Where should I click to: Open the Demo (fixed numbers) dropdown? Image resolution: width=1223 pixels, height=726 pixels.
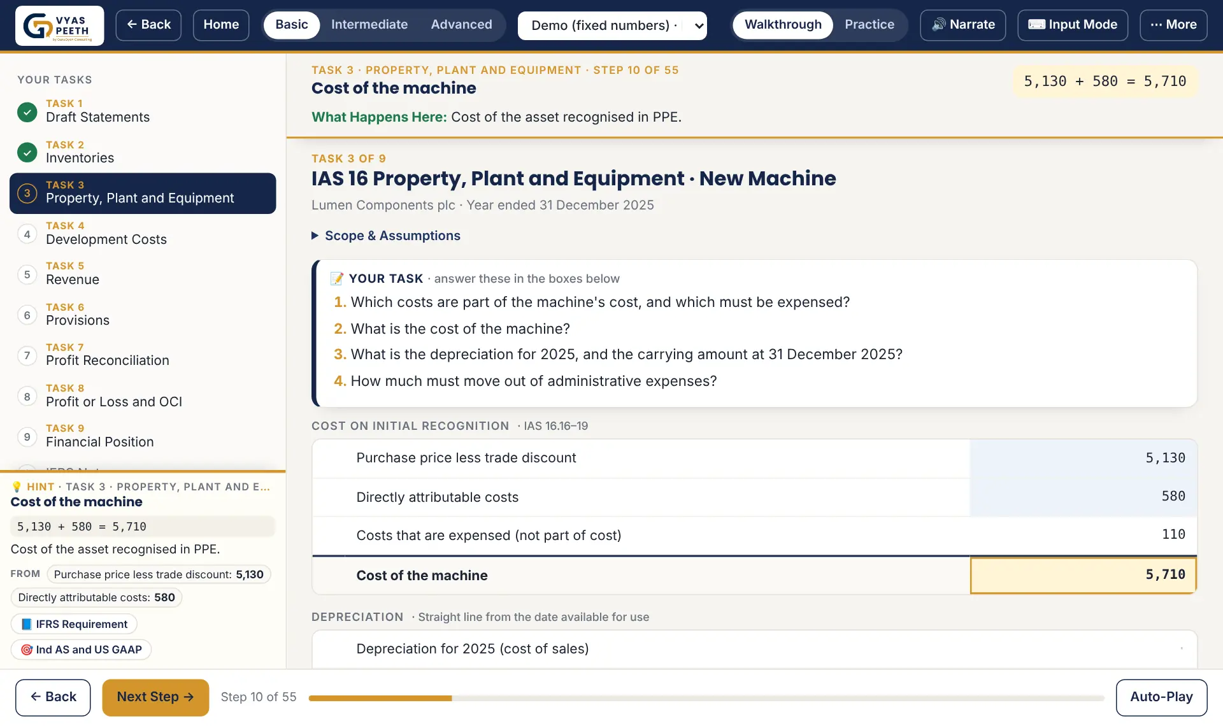pos(612,25)
